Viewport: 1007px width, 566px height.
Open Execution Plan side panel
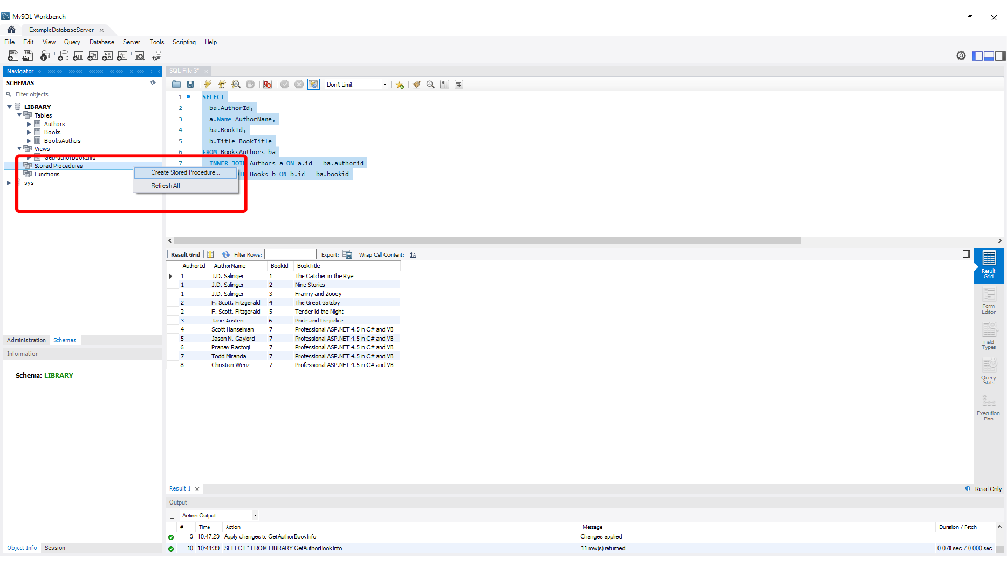click(x=989, y=408)
